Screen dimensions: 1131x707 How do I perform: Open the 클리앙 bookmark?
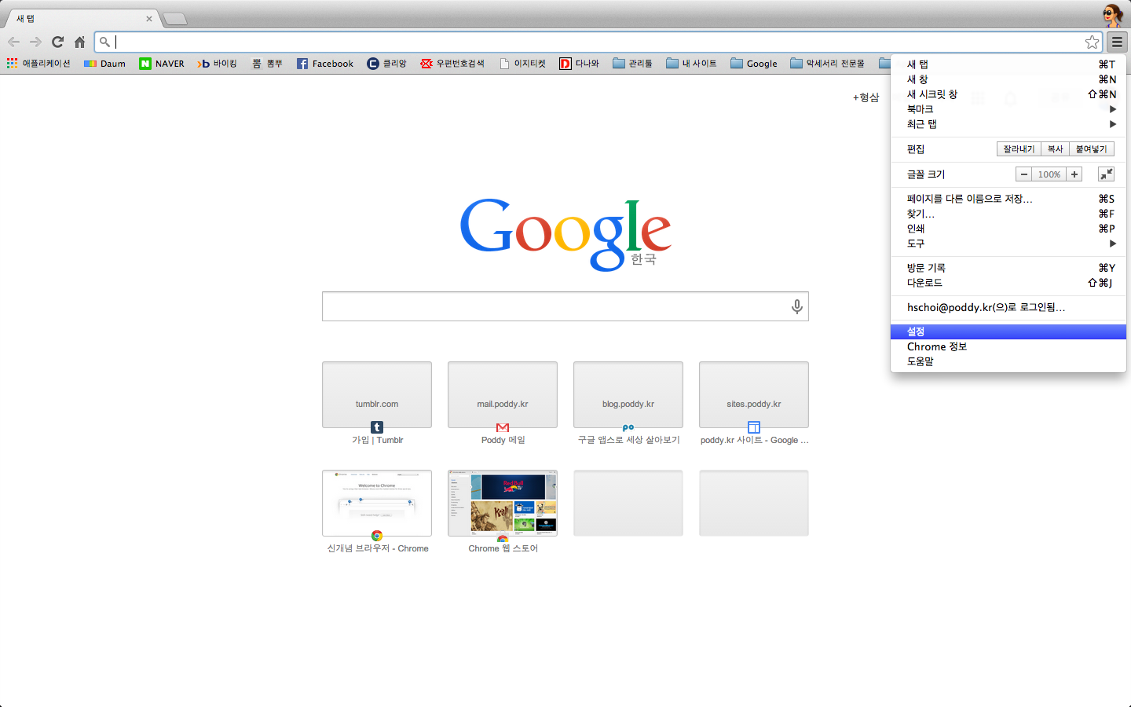click(x=386, y=64)
